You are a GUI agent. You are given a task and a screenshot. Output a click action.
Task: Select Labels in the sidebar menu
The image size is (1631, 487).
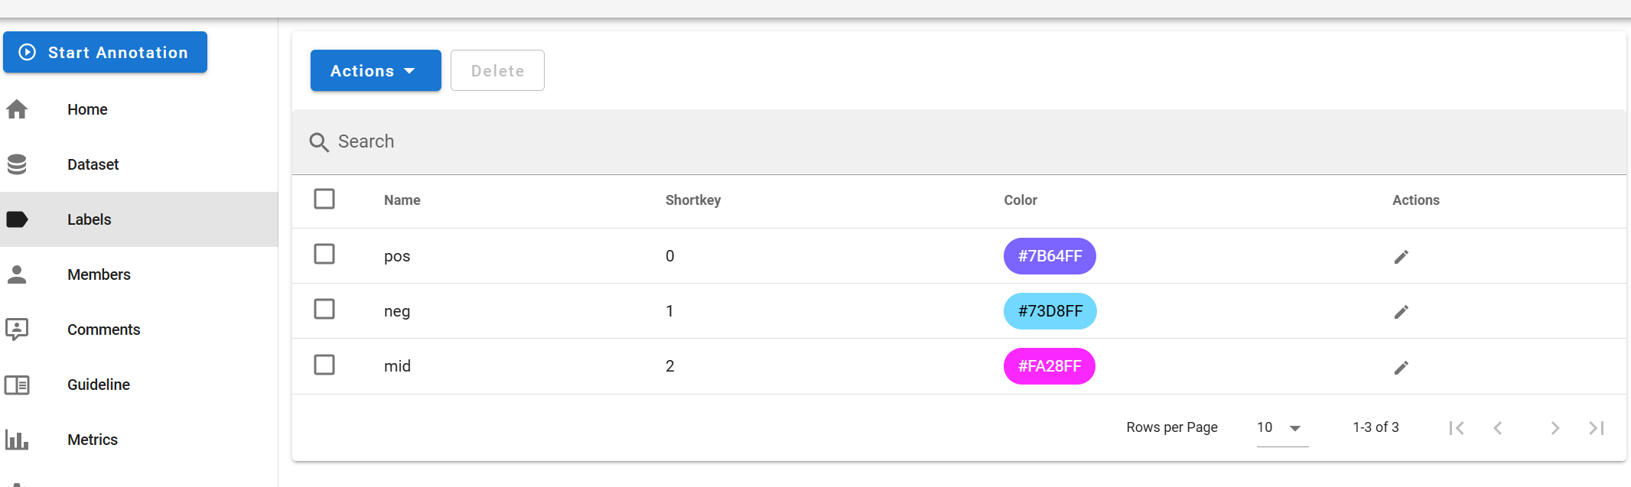click(x=90, y=219)
